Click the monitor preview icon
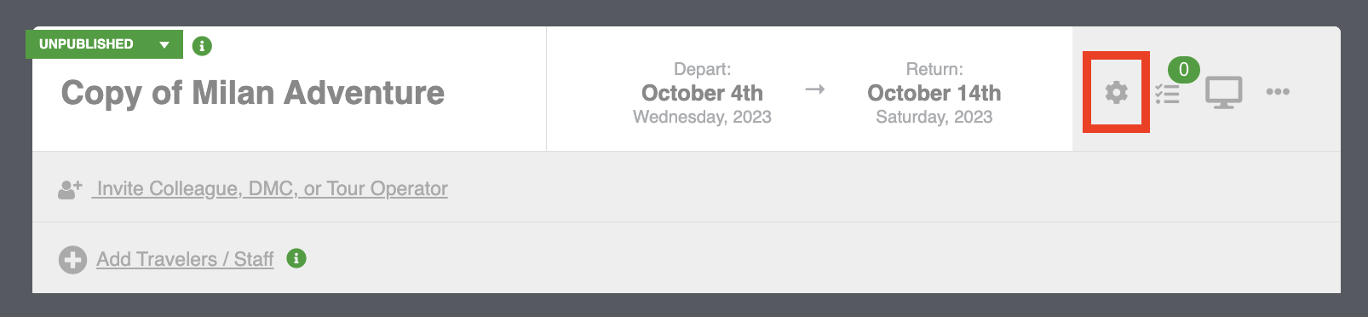 [x=1223, y=92]
